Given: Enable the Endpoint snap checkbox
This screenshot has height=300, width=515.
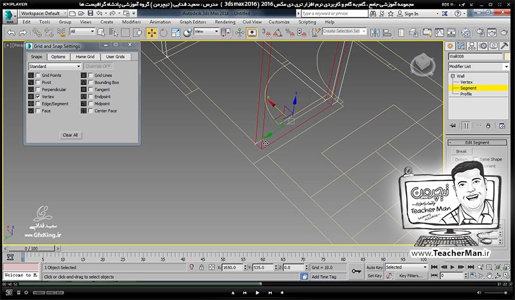Looking at the screenshot, I should (x=91, y=96).
